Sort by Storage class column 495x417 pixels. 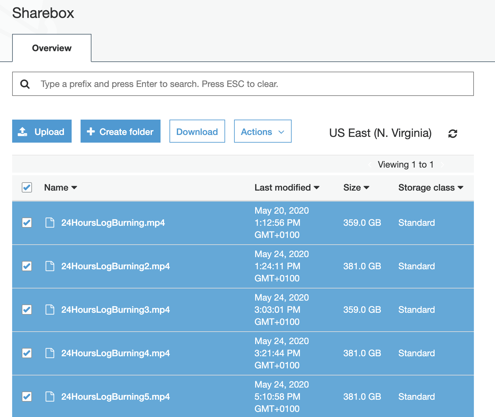(x=430, y=188)
